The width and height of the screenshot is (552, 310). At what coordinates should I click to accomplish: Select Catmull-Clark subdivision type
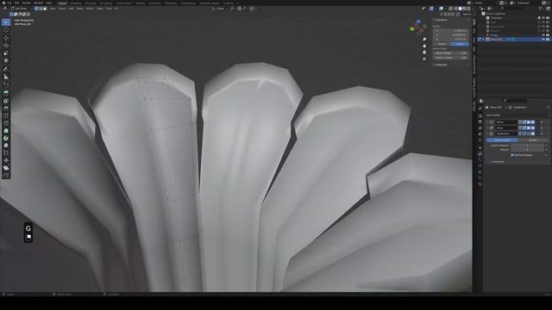tap(502, 139)
